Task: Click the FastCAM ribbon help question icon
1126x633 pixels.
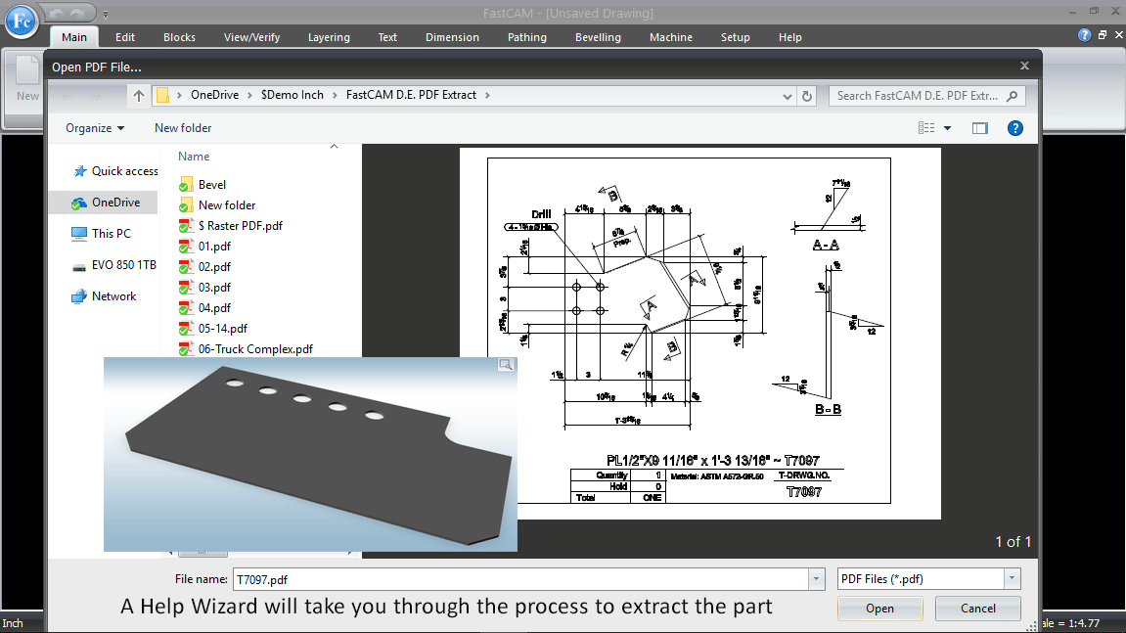Action: coord(1084,35)
